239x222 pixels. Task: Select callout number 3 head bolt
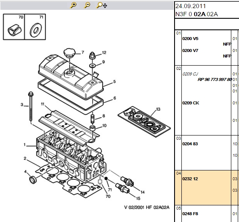22,105
